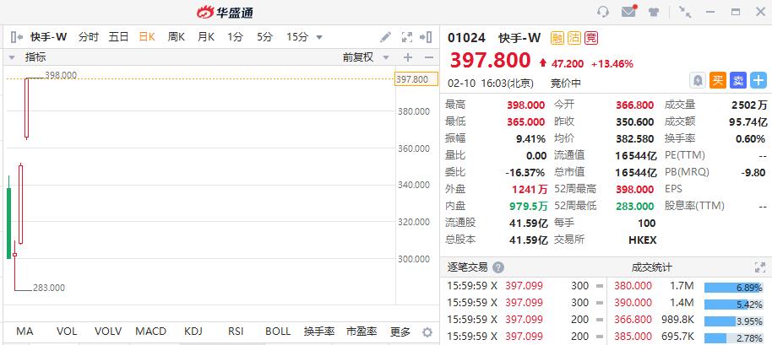The width and height of the screenshot is (772, 345).
Task: Select the 月K chart tab
Action: [x=206, y=37]
